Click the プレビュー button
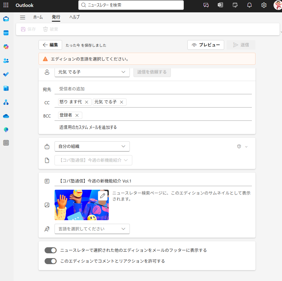Image resolution: width=282 pixels, height=281 pixels. coord(206,45)
